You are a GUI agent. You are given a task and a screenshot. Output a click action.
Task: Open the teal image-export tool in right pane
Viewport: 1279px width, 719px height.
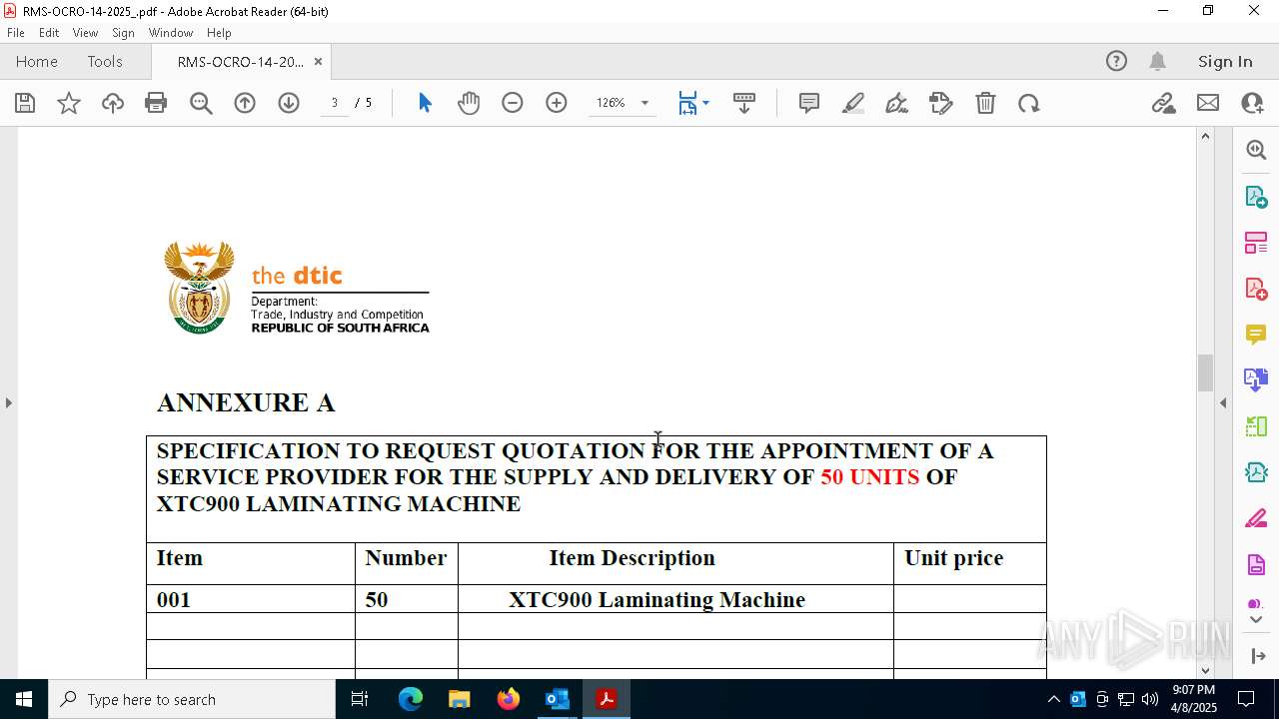pyautogui.click(x=1256, y=472)
